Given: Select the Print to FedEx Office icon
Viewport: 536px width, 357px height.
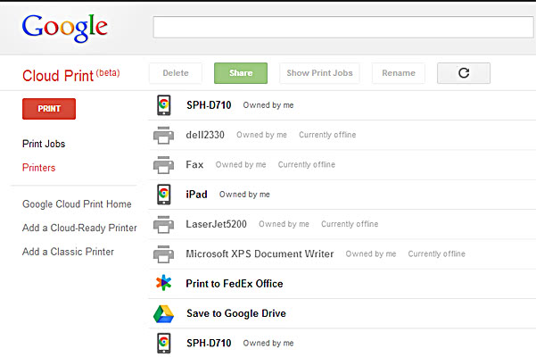Looking at the screenshot, I should pyautogui.click(x=163, y=283).
